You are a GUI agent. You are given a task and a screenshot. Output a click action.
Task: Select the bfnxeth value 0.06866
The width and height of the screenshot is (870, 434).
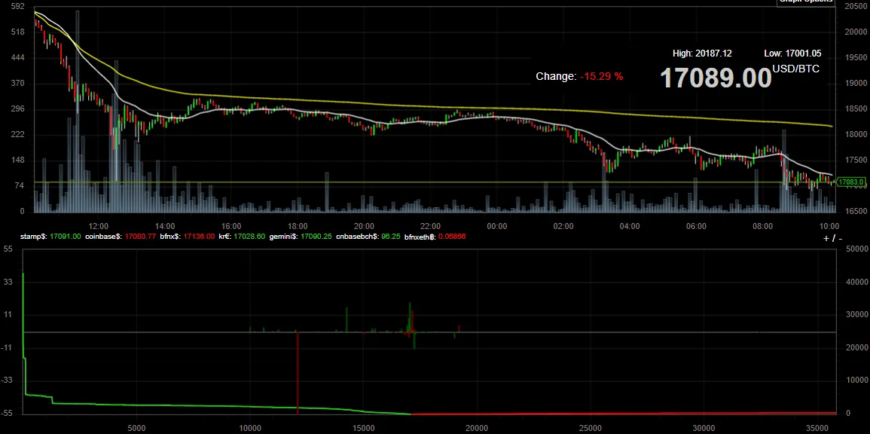452,237
